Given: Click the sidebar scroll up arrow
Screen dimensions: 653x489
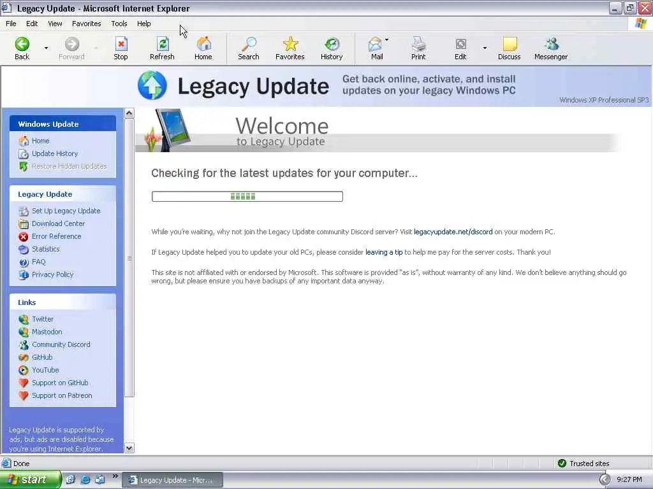Looking at the screenshot, I should click(x=129, y=113).
